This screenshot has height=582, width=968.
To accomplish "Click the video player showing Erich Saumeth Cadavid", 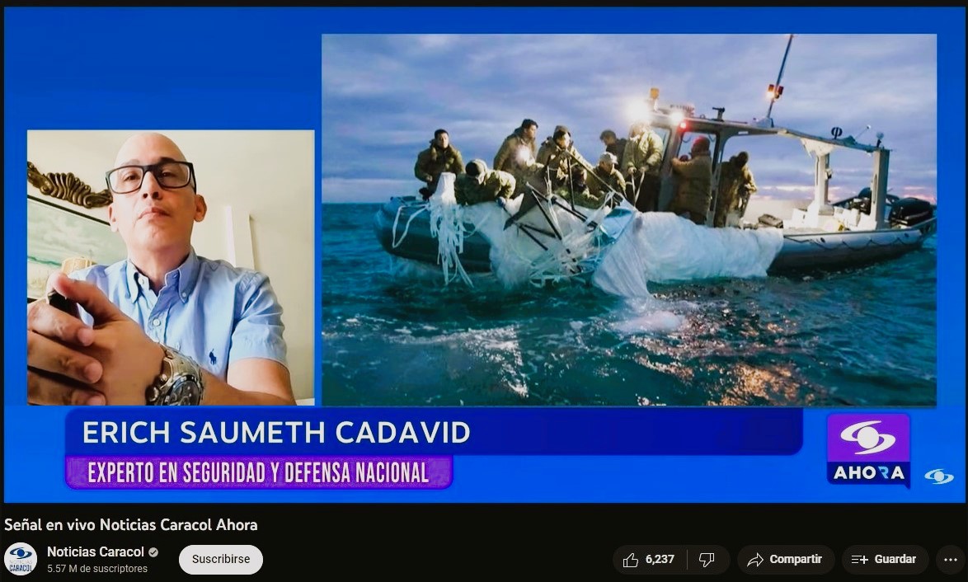I will pyautogui.click(x=484, y=255).
